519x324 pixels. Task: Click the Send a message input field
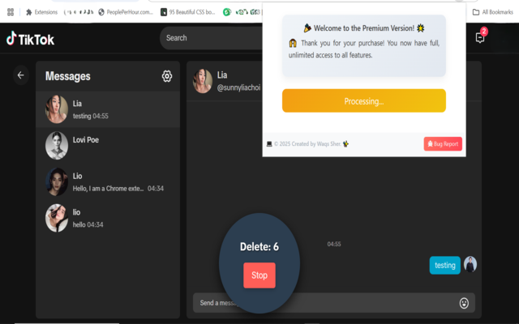click(334, 303)
